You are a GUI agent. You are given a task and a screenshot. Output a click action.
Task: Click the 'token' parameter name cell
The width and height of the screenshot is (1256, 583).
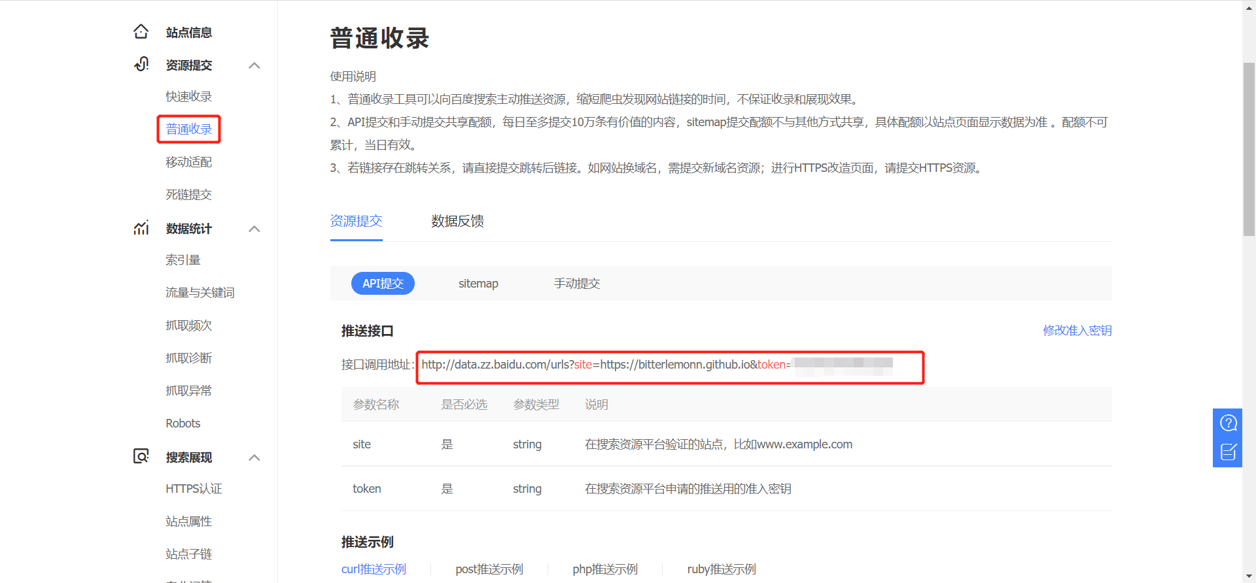(366, 489)
